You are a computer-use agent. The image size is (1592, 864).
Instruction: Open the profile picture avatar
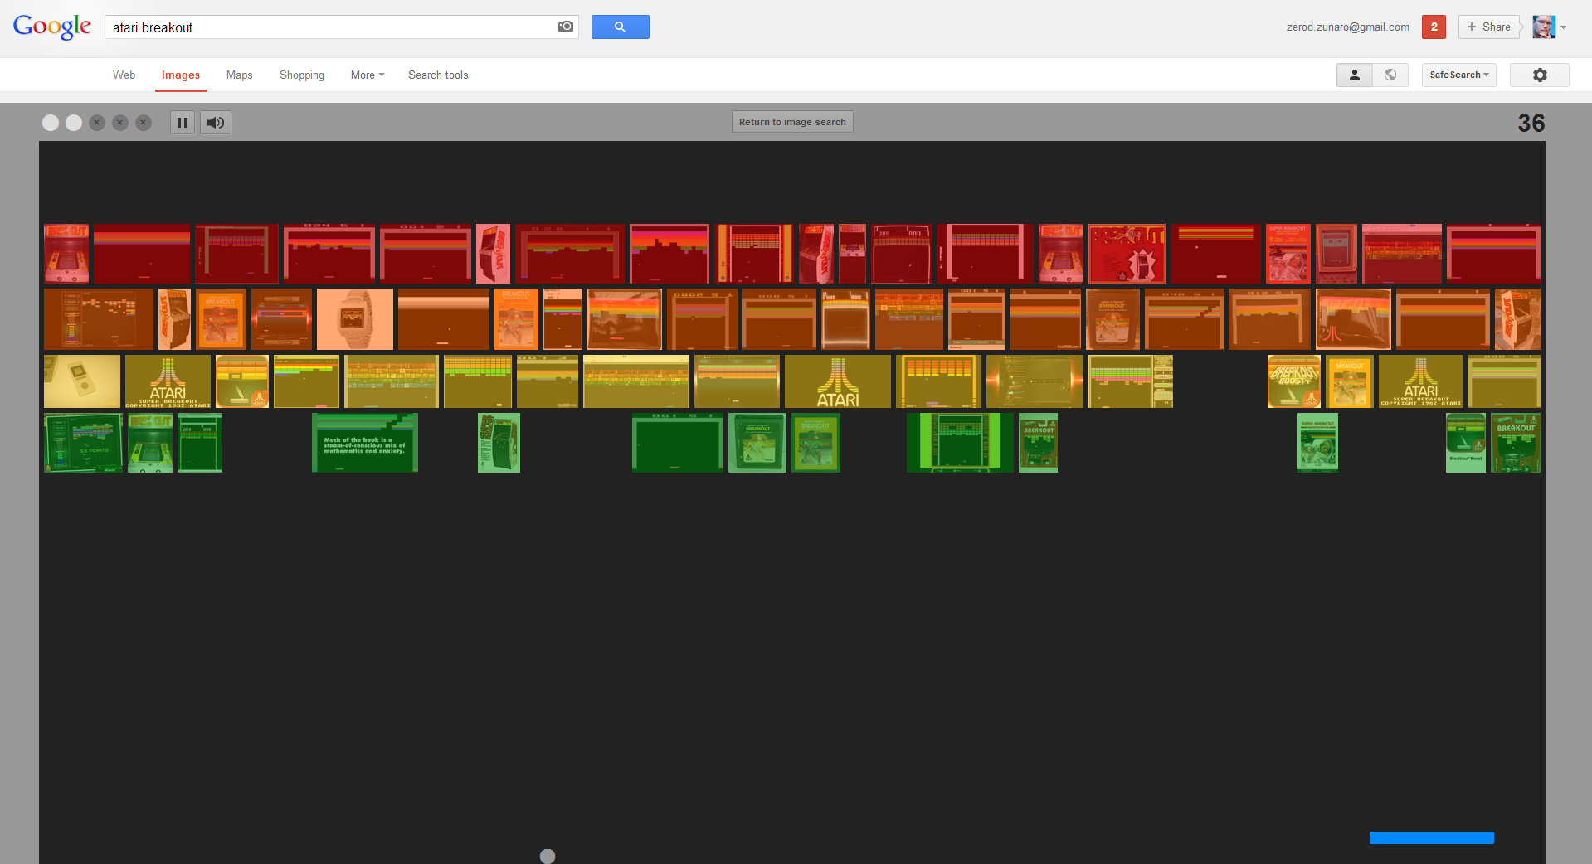[1543, 27]
